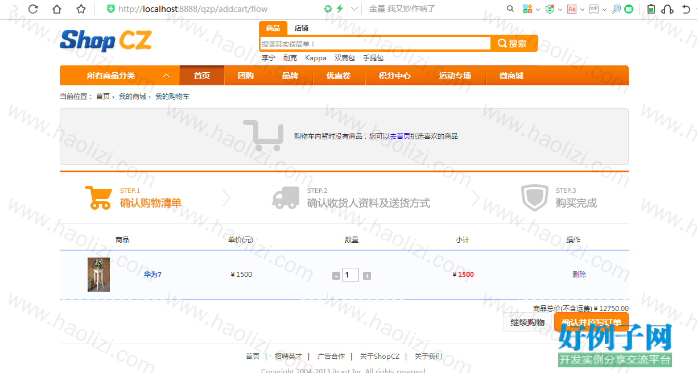
Task: Open the 运动专场 navigation item
Action: [x=455, y=76]
